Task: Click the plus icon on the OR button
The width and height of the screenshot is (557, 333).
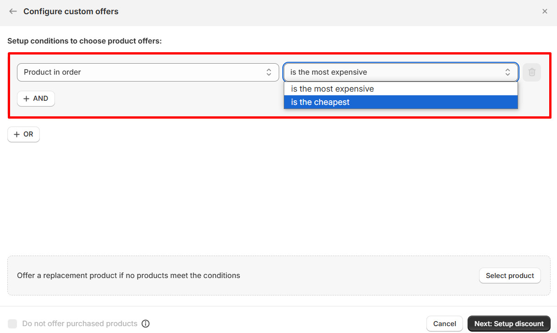Action: (x=17, y=134)
